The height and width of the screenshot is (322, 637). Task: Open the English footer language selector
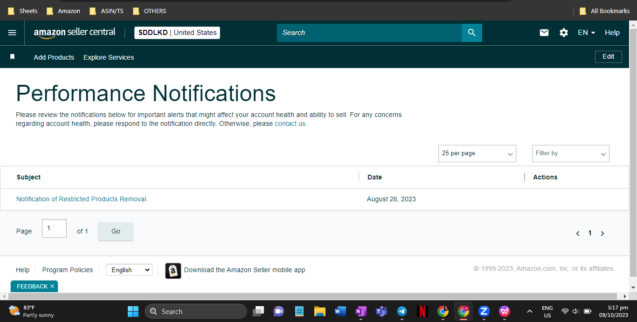point(129,270)
